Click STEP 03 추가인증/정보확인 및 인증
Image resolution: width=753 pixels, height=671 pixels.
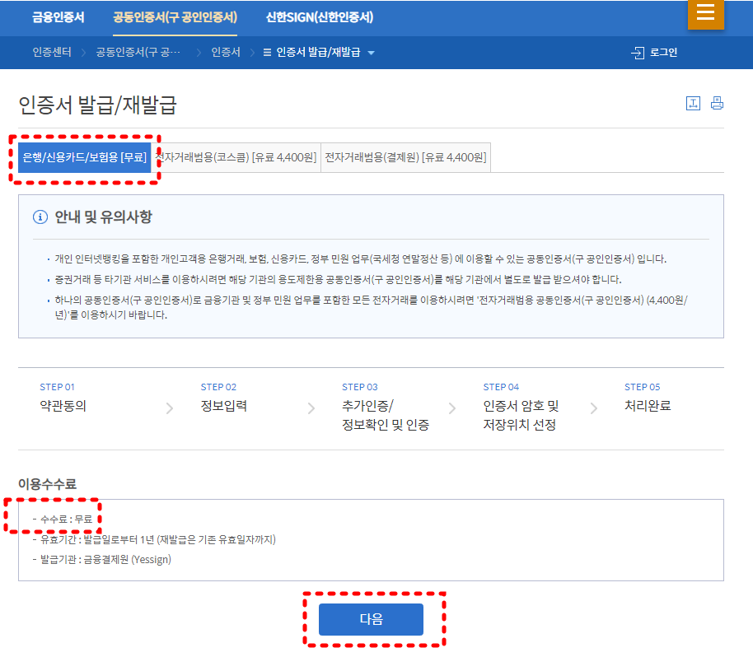[x=386, y=408]
